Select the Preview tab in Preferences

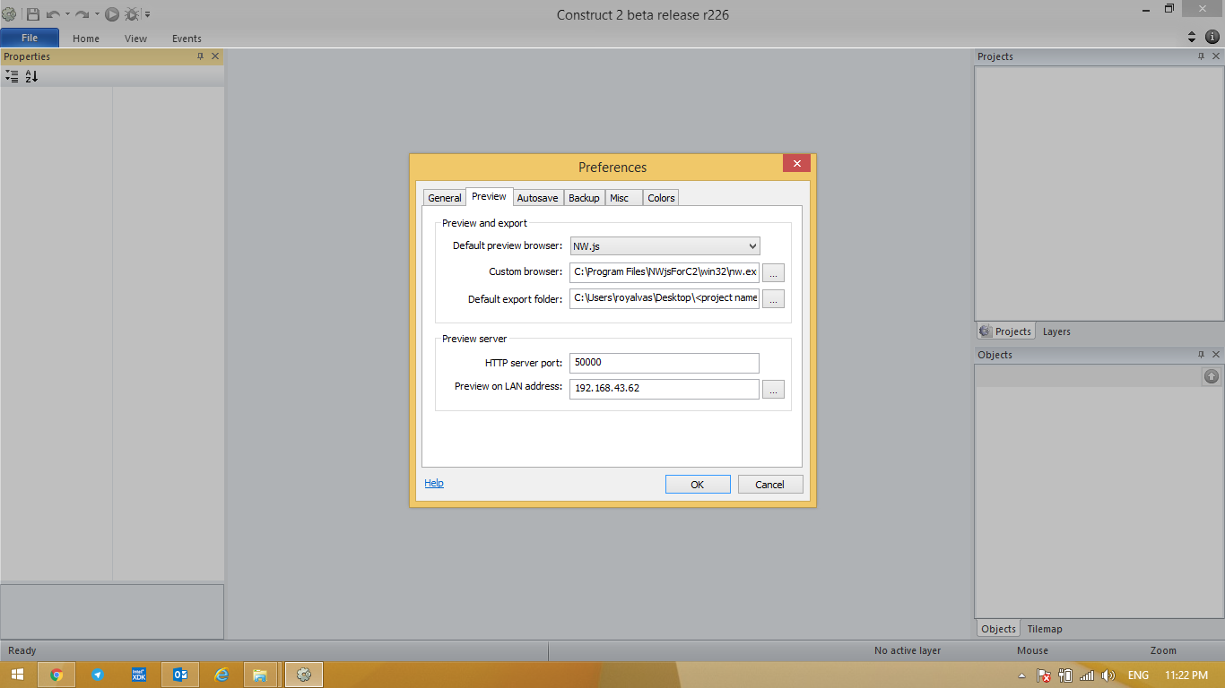[x=490, y=196]
